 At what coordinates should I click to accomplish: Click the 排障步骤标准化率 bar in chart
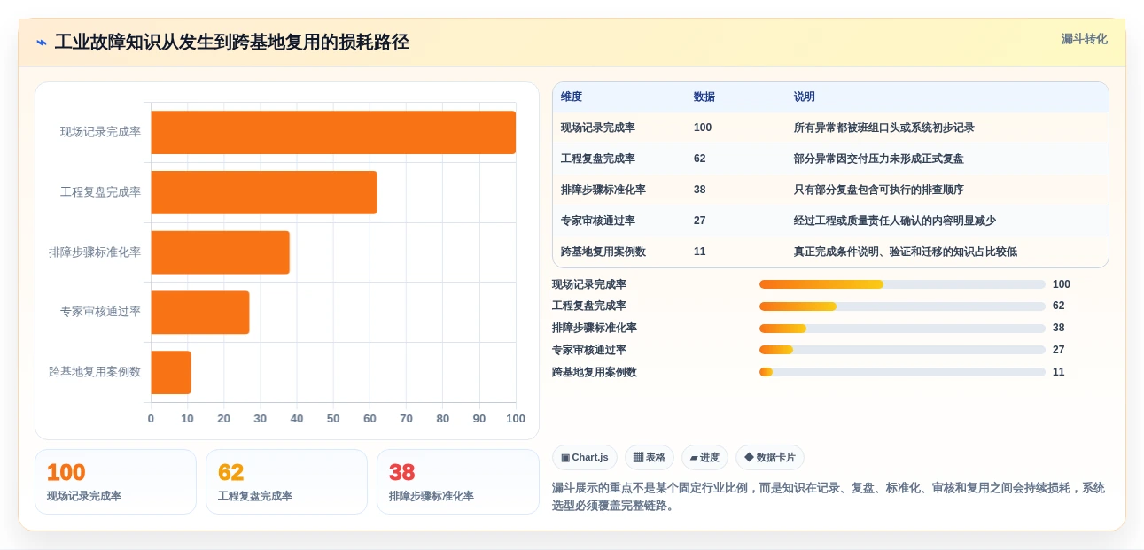point(221,252)
